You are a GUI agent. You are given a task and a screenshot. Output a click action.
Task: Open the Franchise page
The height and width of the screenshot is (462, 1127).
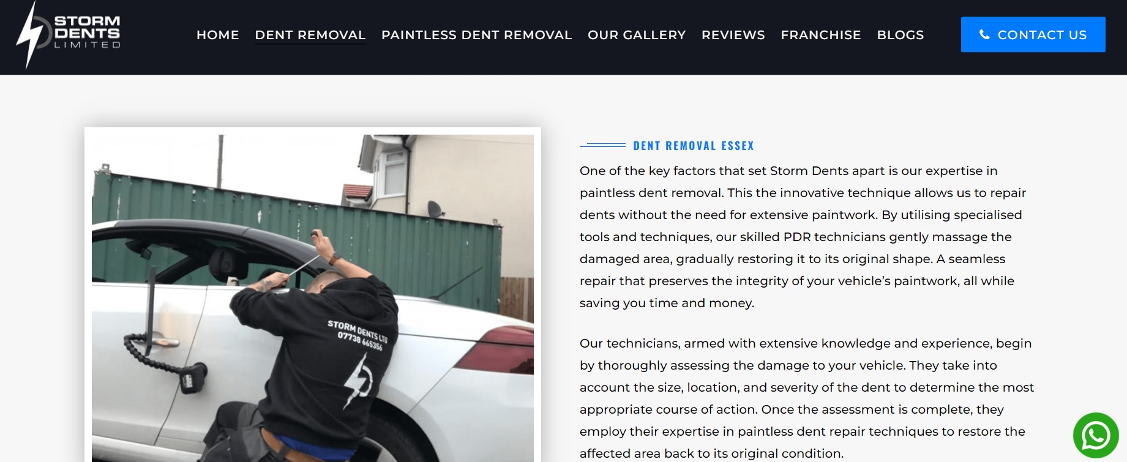click(820, 35)
